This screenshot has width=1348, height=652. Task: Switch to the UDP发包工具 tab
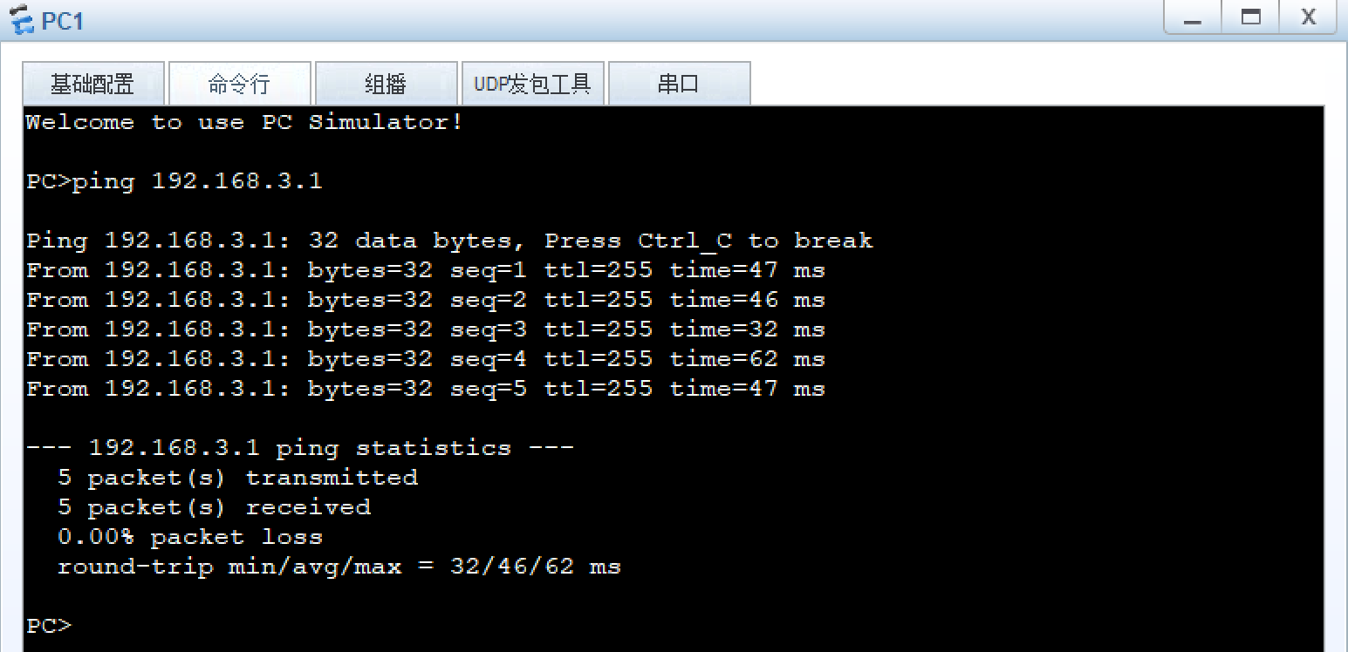coord(532,83)
